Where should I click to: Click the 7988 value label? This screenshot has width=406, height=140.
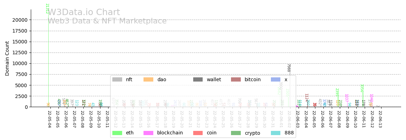(x=289, y=68)
